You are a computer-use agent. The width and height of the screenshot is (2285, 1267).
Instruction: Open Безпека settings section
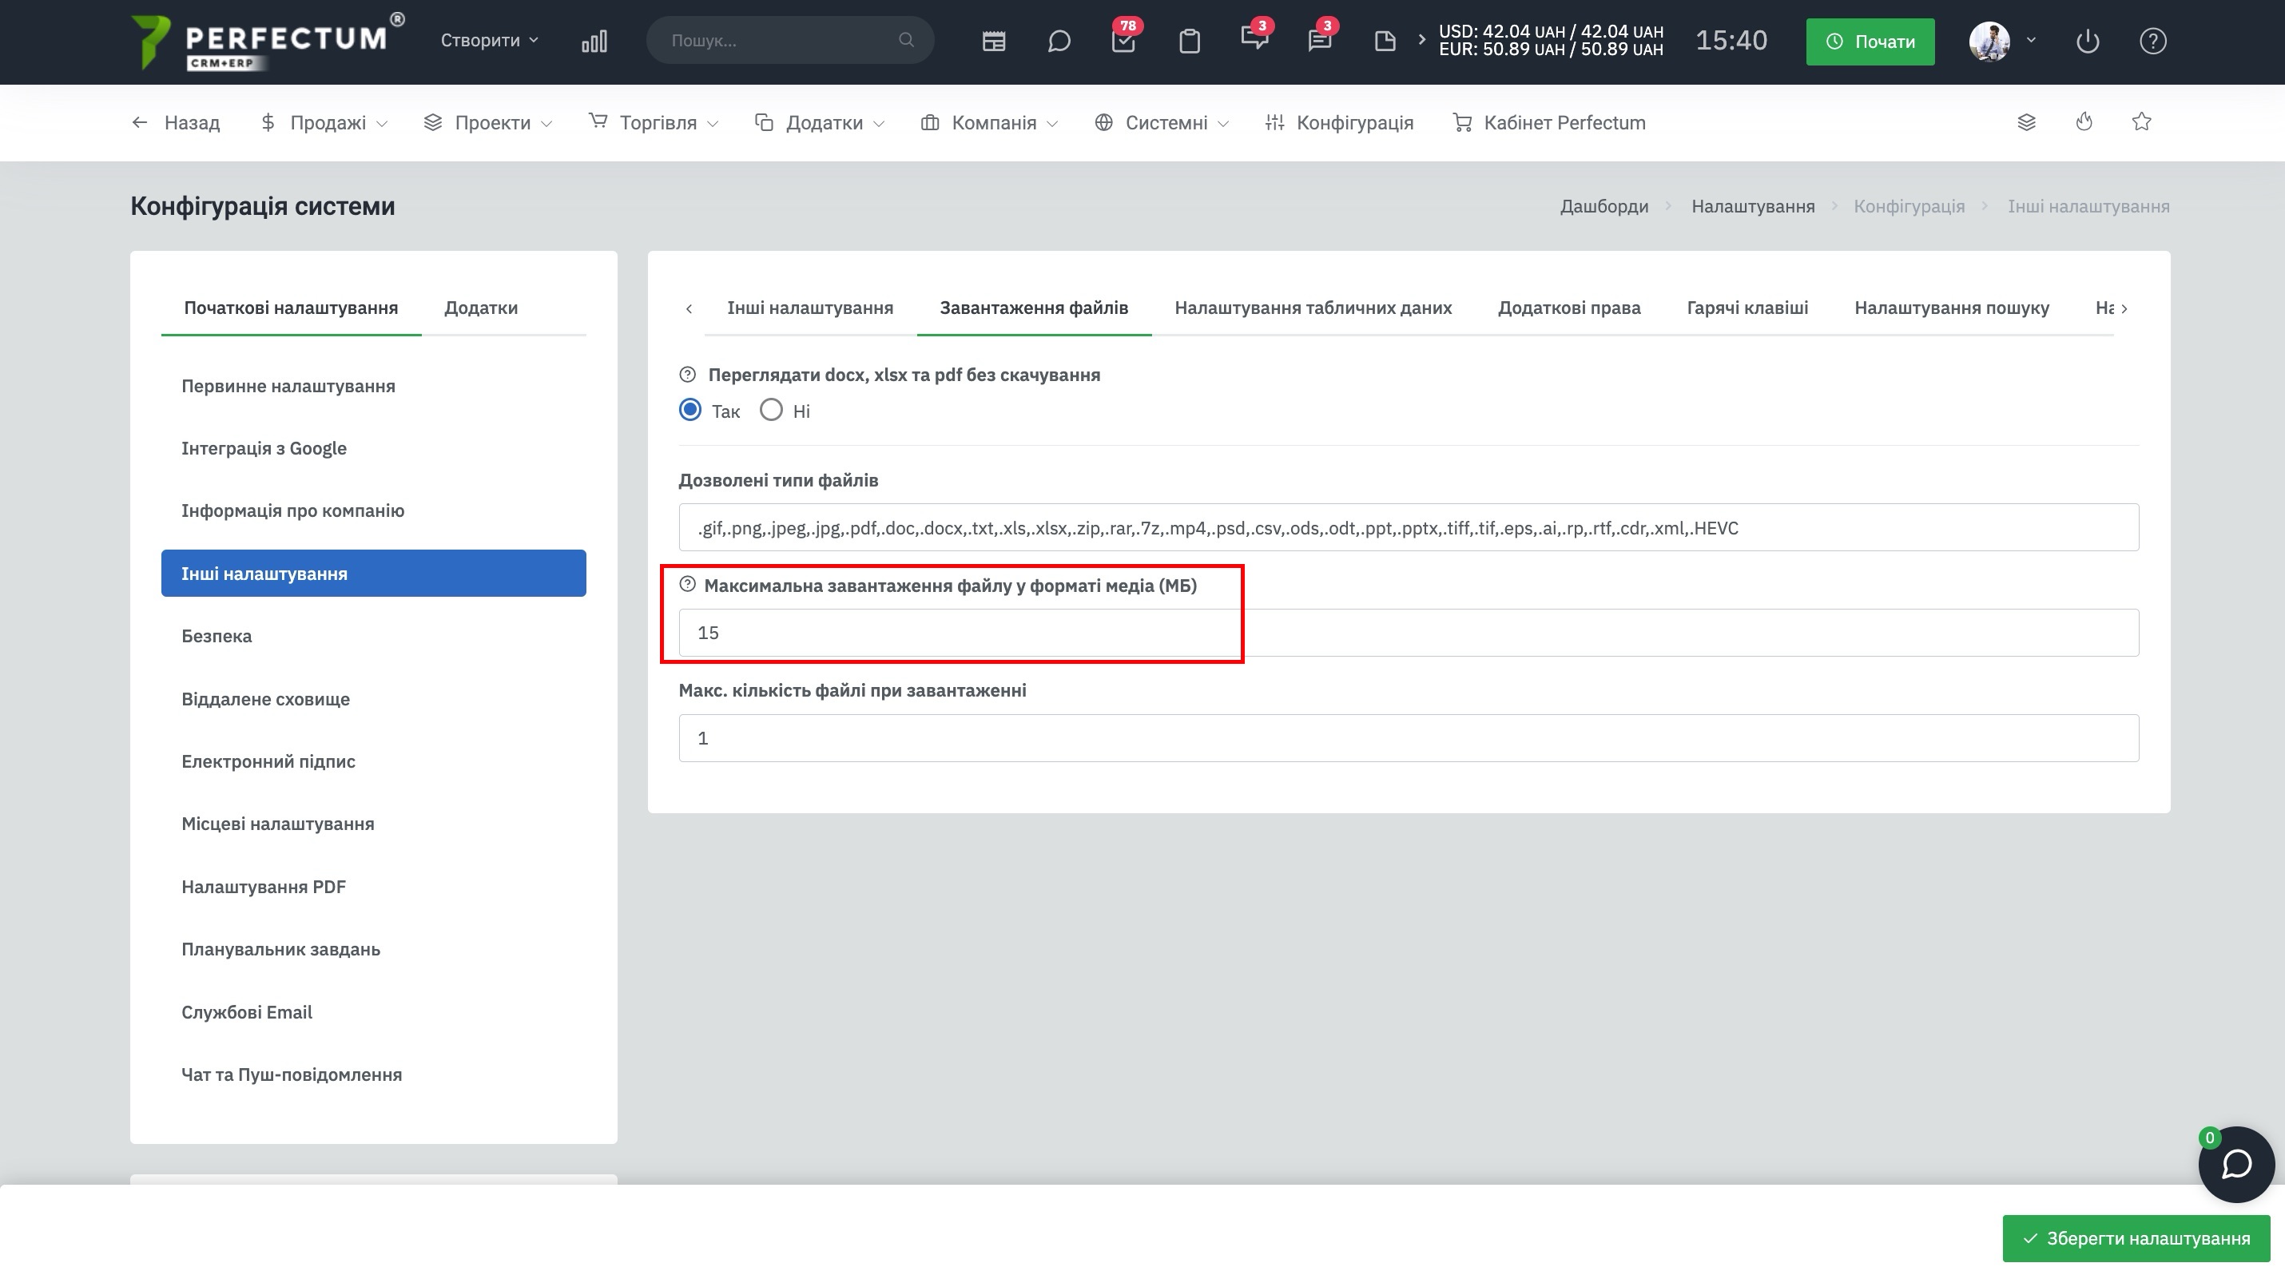373,636
